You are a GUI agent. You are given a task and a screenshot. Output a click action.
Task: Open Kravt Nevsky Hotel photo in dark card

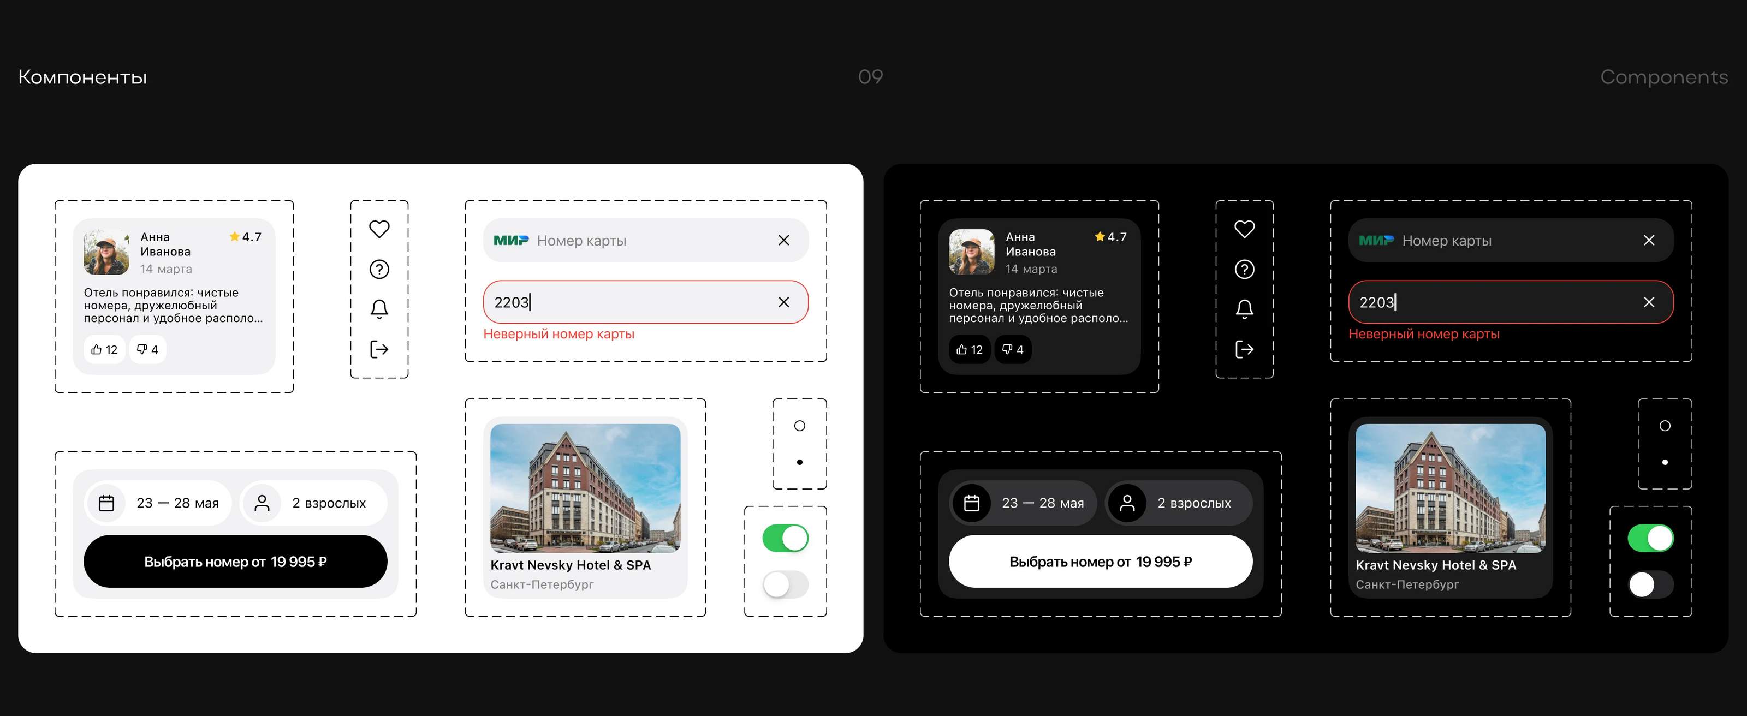point(1450,488)
